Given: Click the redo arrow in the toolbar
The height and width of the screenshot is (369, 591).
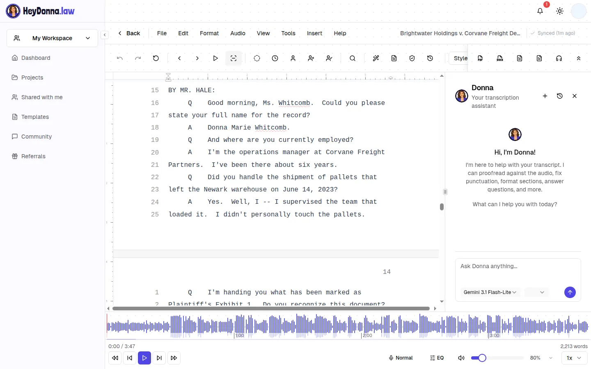Looking at the screenshot, I should 138,58.
